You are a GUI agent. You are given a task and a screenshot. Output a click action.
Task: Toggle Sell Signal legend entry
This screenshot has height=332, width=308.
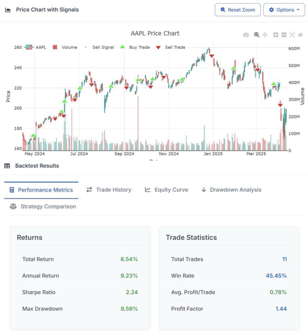point(99,47)
